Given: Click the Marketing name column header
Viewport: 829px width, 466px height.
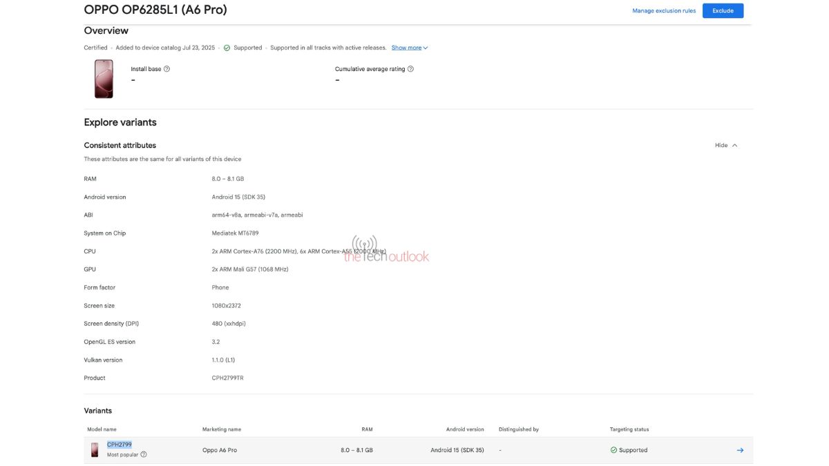Looking at the screenshot, I should (x=222, y=429).
